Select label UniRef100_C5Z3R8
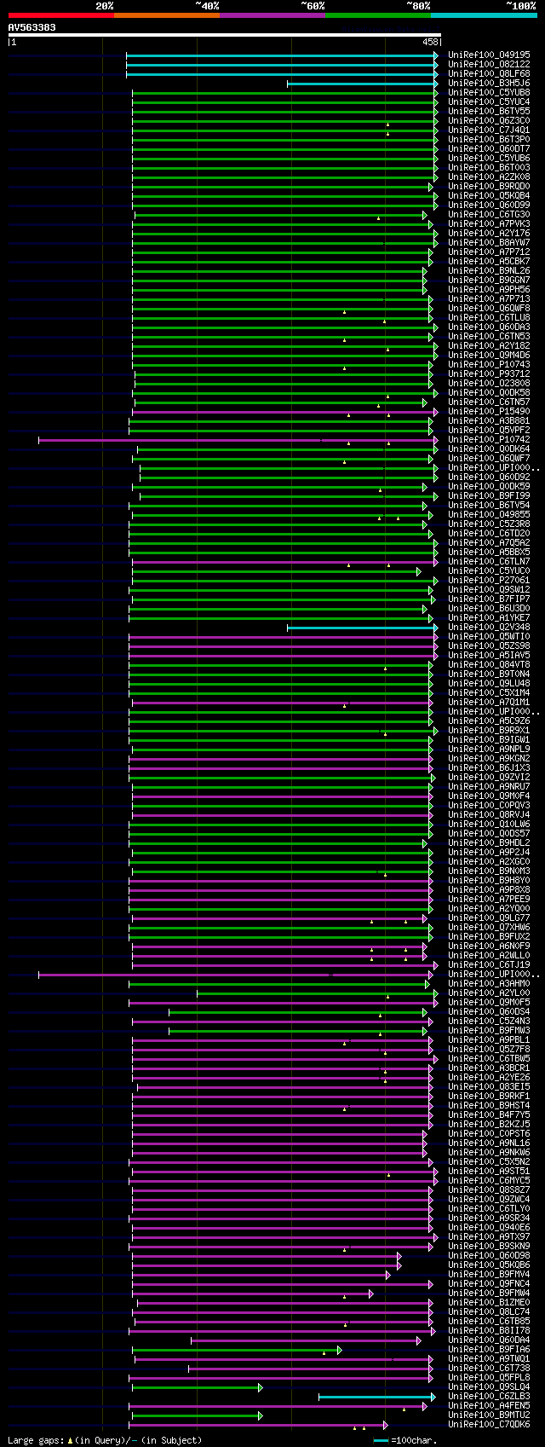This screenshot has width=545, height=1447. (489, 524)
